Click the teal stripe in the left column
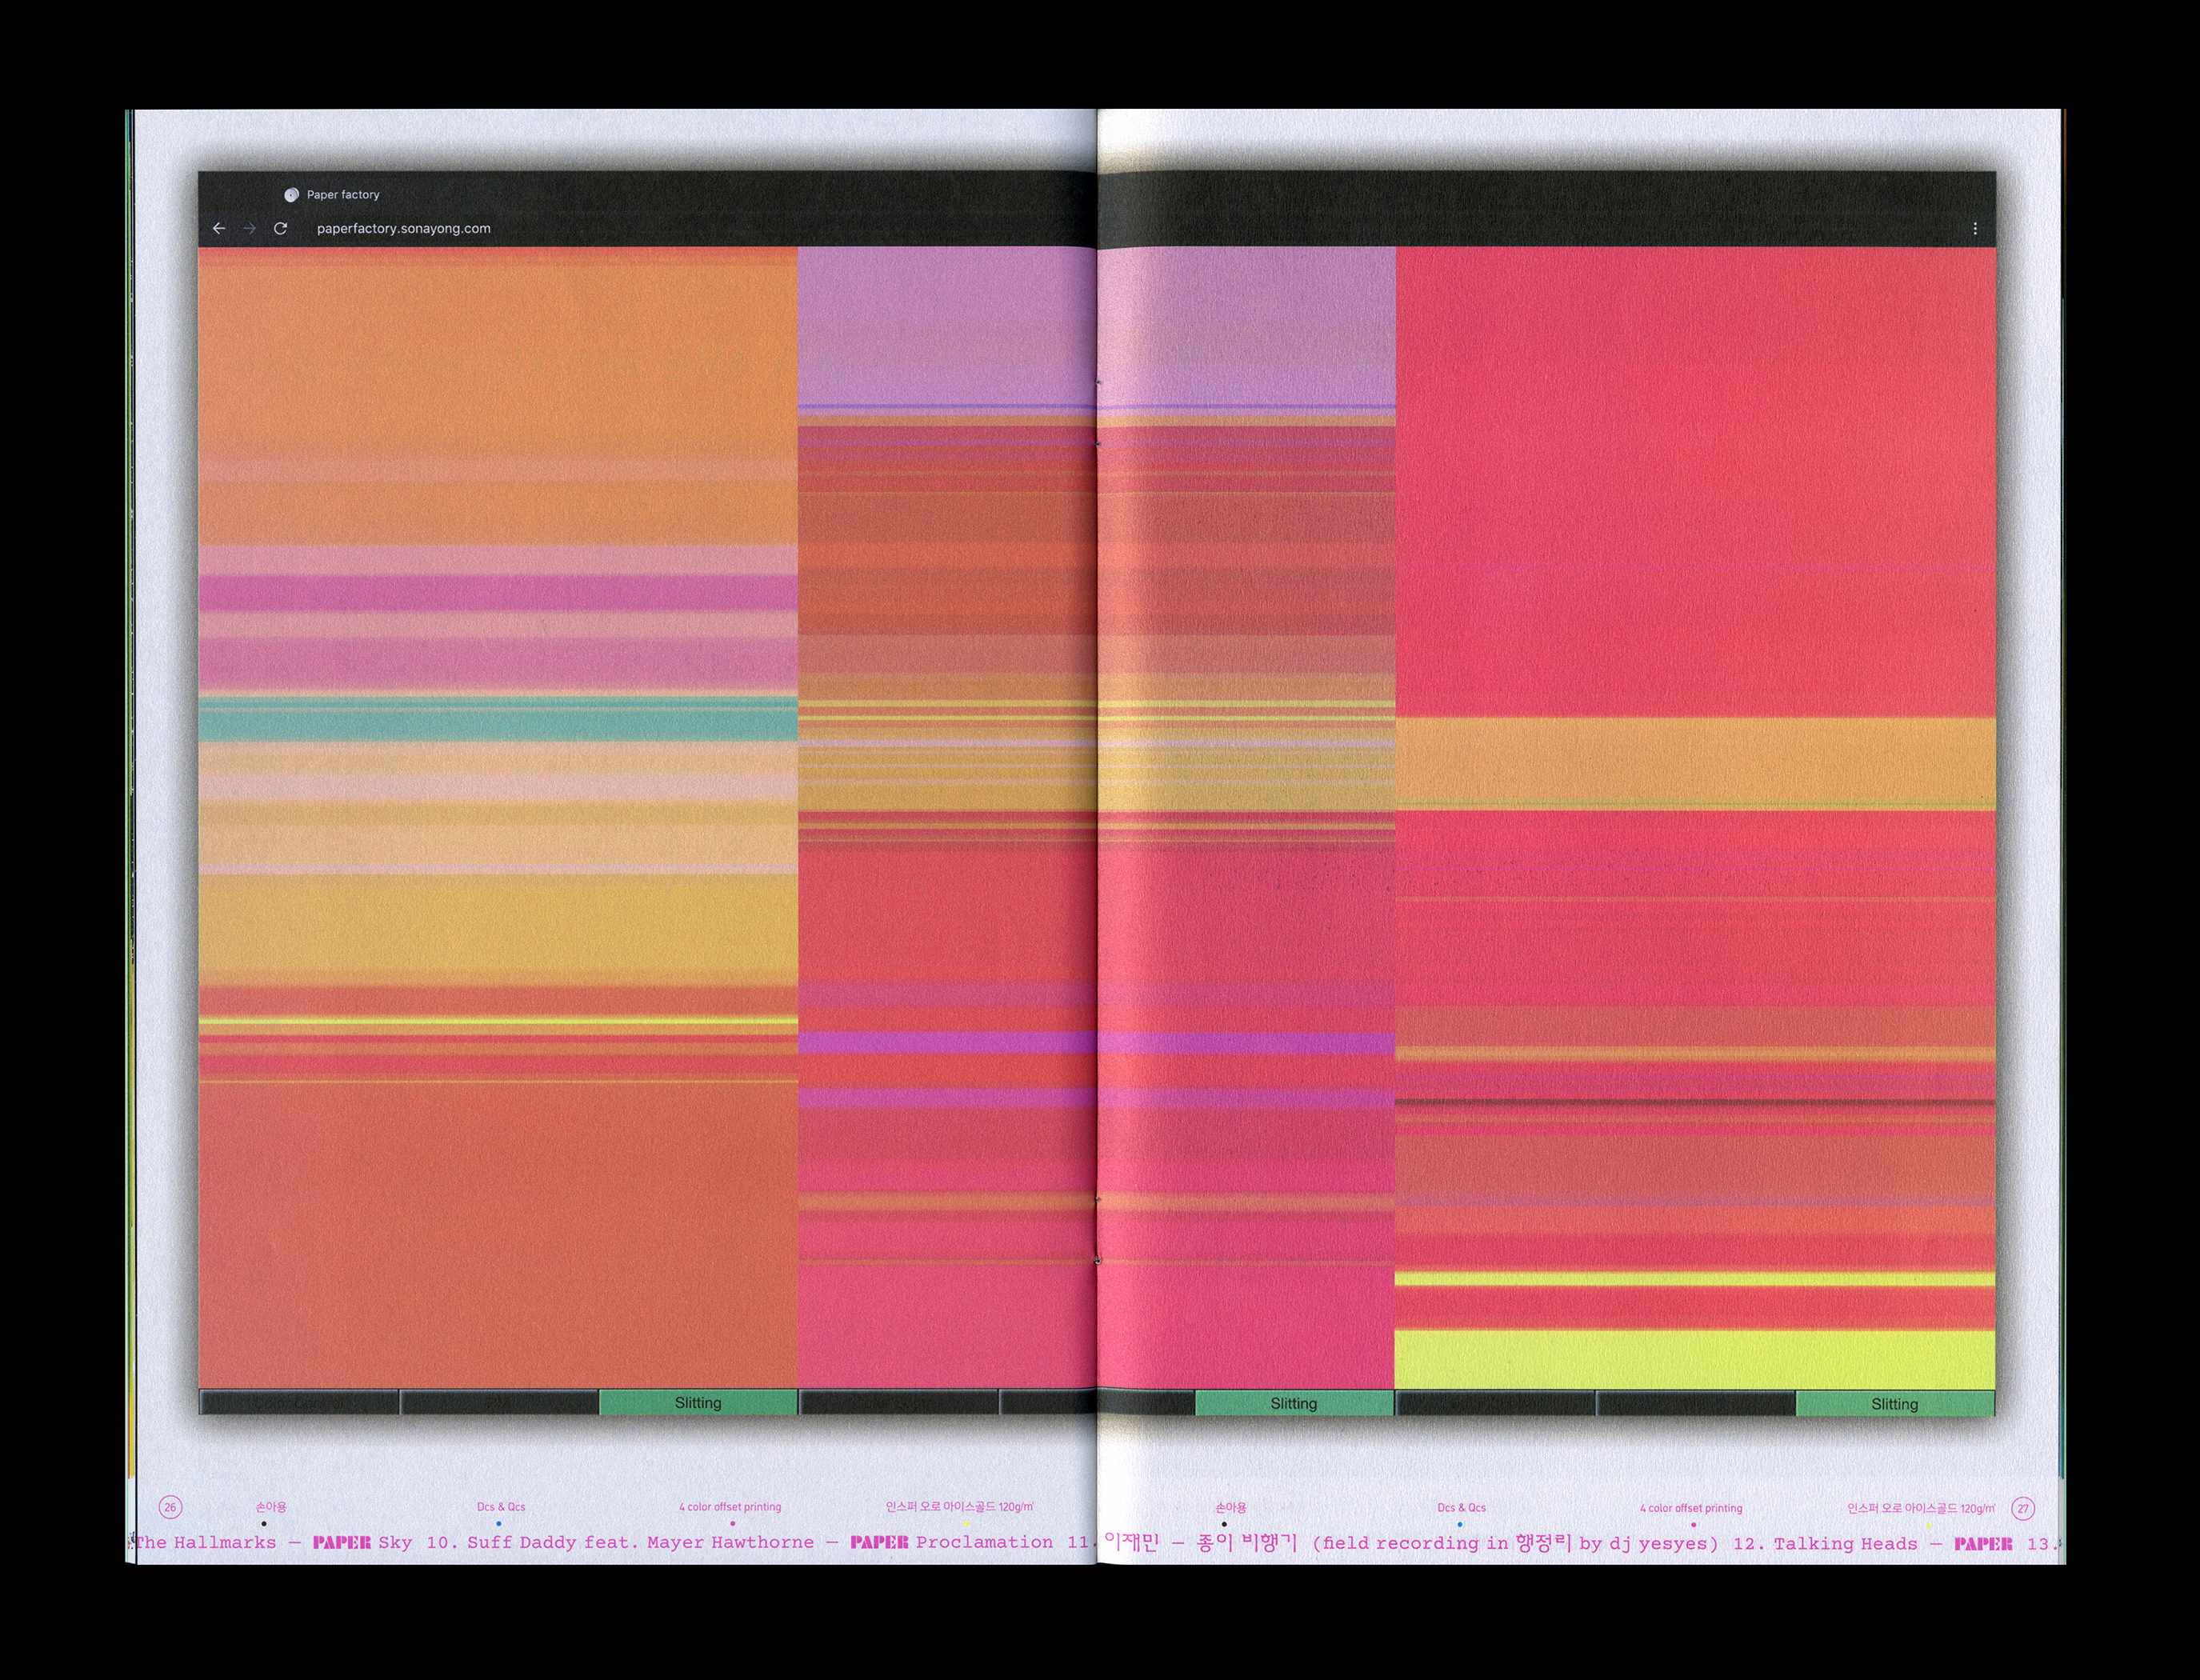The image size is (2200, 1680). point(498,720)
